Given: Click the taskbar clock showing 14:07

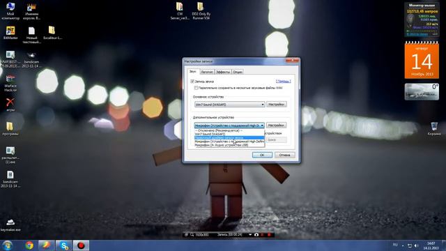Looking at the screenshot, I should click(431, 245).
